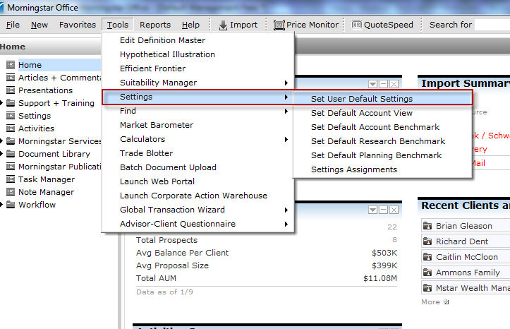This screenshot has height=329, width=510.
Task: Click the Task Manager sidebar icon
Action: [11, 179]
